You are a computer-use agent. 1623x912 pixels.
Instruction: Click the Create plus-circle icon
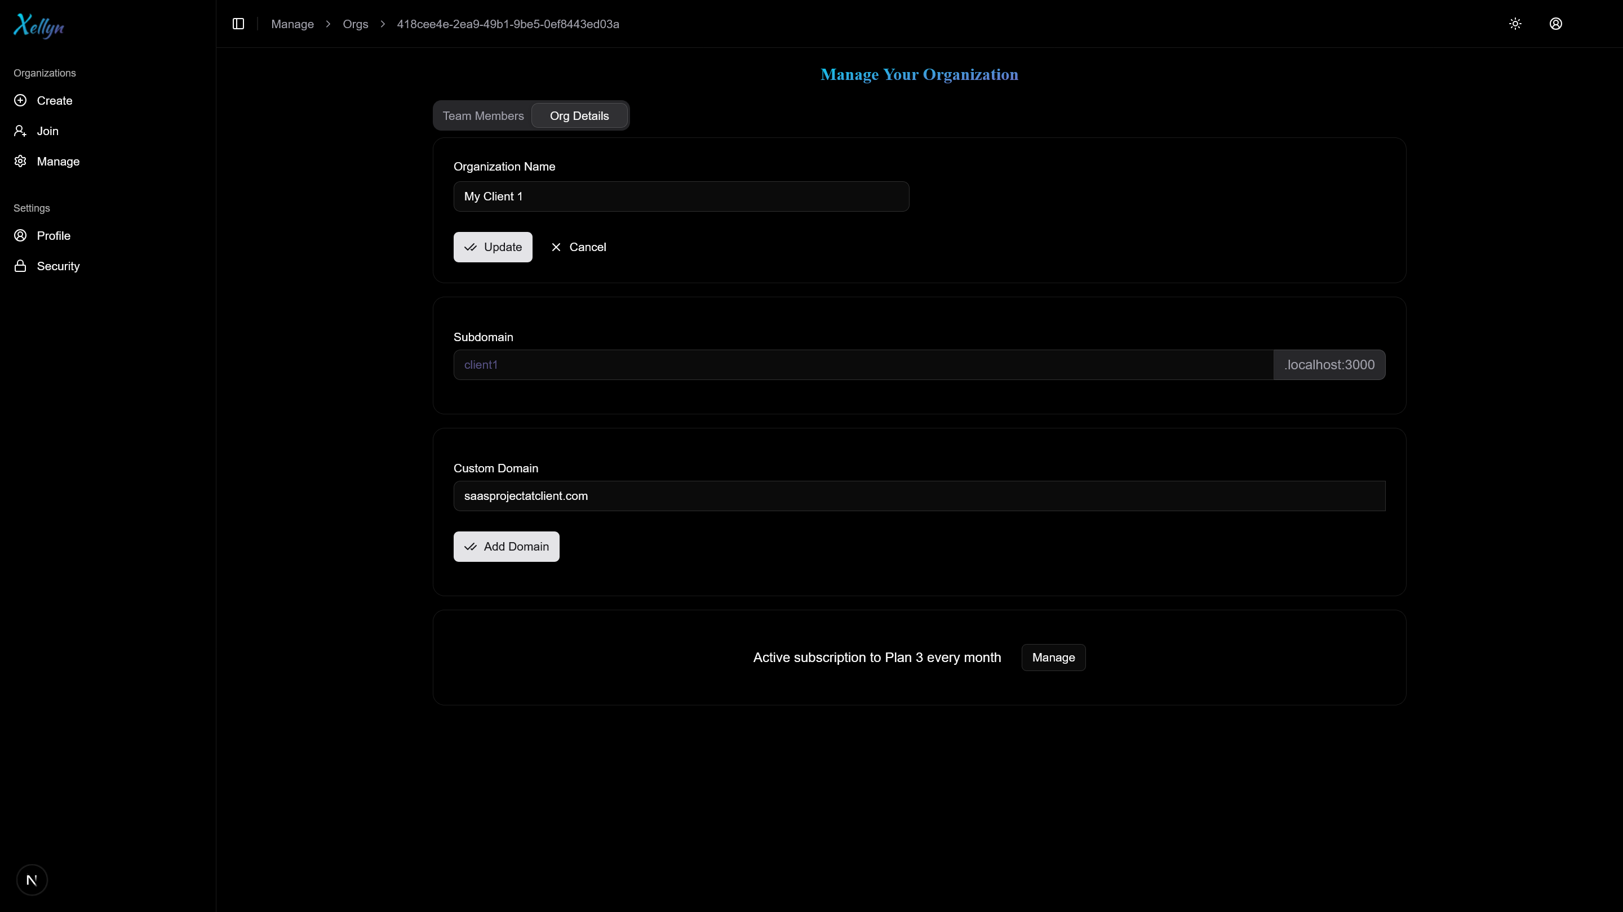tap(20, 101)
